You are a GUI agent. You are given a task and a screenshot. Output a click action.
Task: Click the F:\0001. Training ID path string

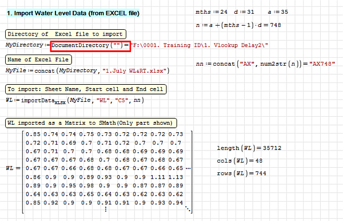coord(200,45)
